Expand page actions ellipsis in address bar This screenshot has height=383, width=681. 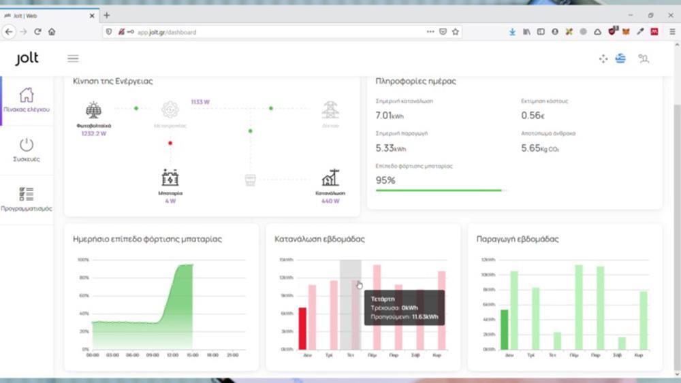coord(430,31)
